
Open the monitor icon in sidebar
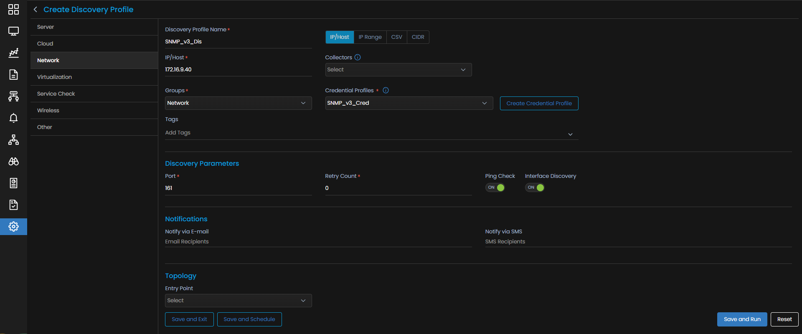tap(13, 31)
